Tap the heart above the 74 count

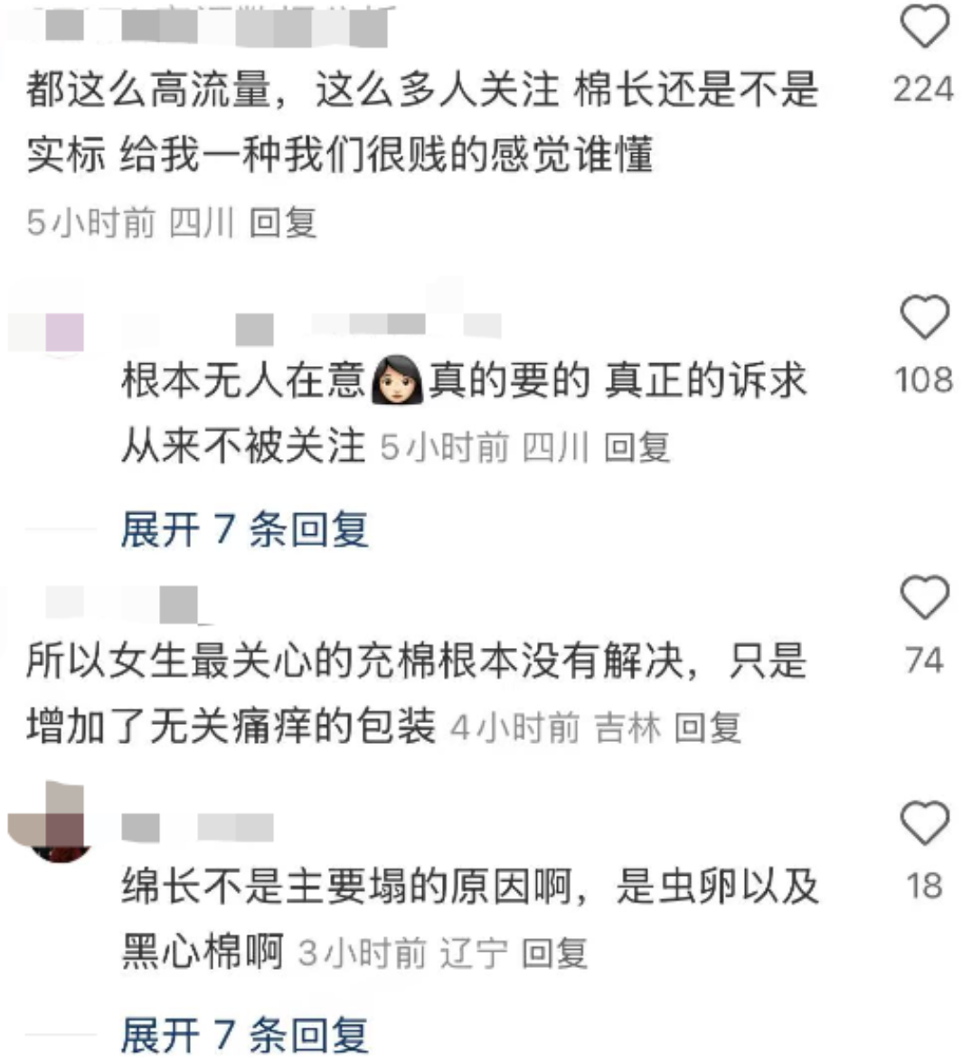(924, 596)
